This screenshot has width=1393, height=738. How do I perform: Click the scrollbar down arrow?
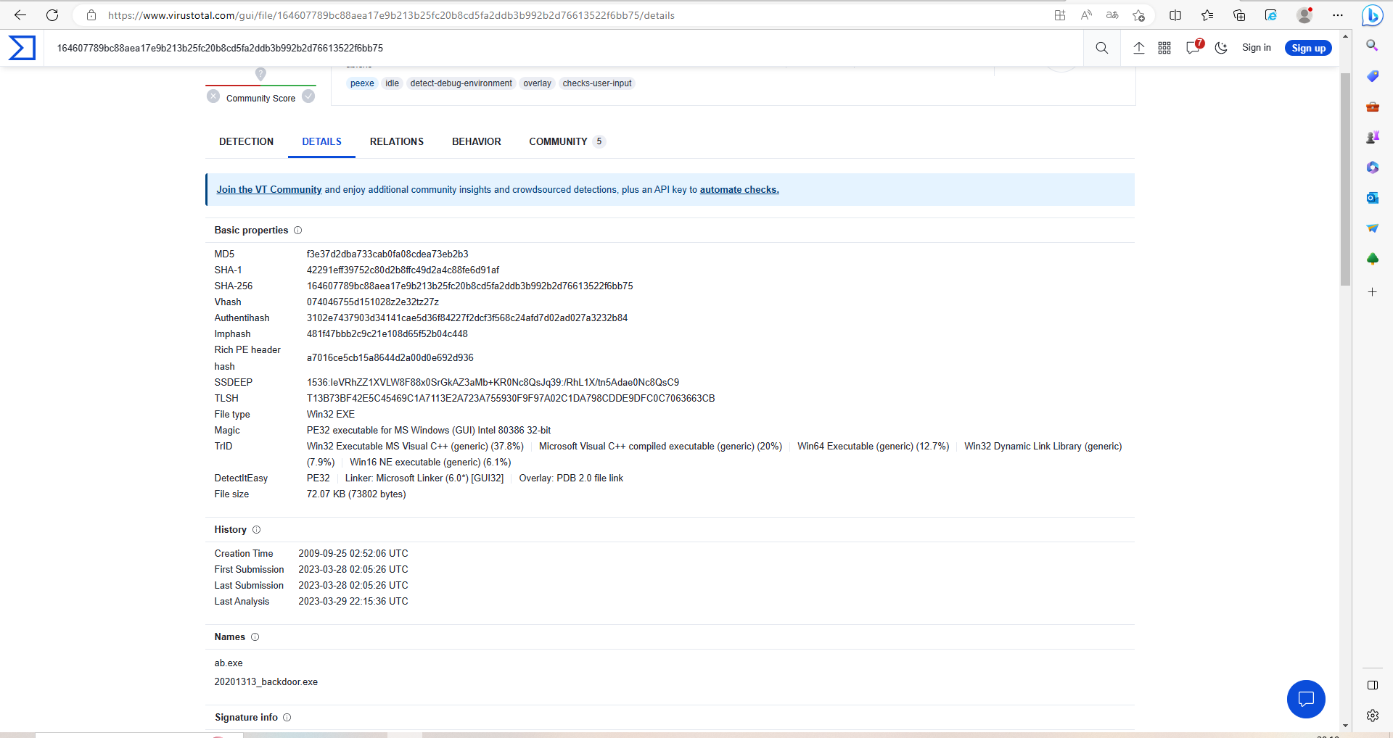pos(1345,726)
